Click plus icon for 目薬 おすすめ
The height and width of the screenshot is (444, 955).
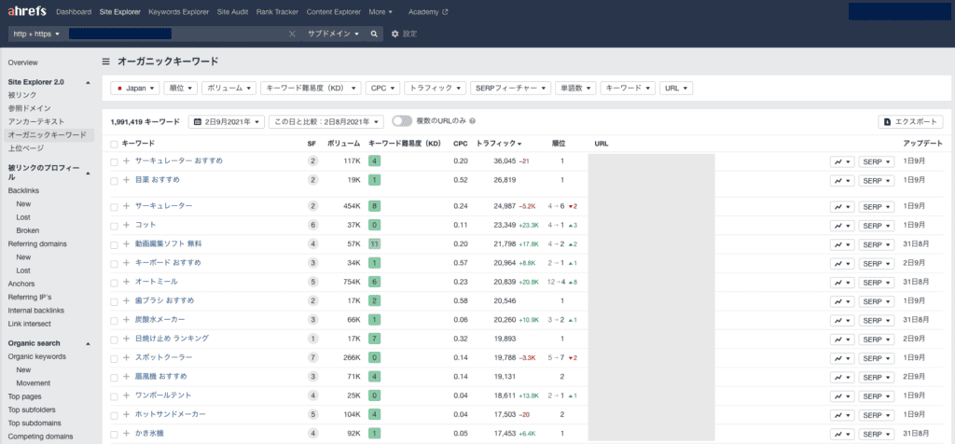tap(126, 180)
